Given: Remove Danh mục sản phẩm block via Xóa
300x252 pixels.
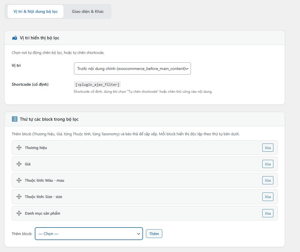Looking at the screenshot, I should (268, 213).
